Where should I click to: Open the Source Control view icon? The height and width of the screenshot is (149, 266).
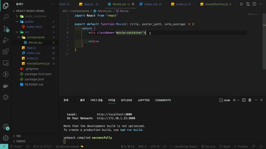click(6, 29)
